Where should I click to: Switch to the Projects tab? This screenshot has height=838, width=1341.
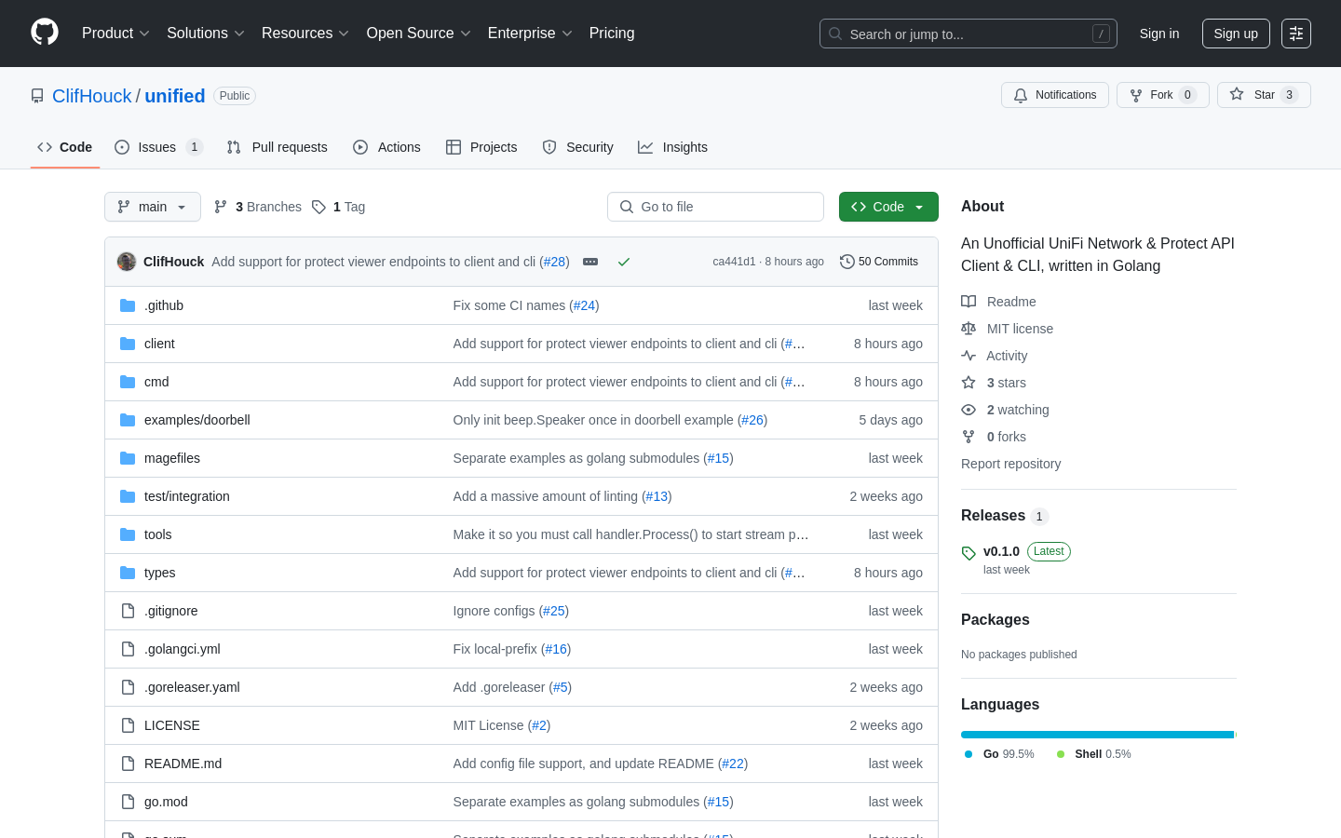coord(481,147)
